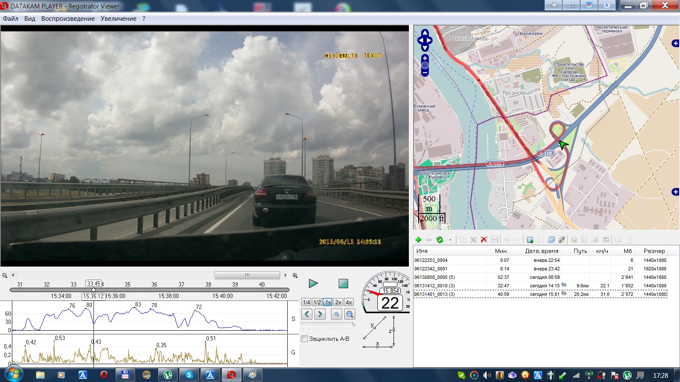The image size is (680, 382).
Task: Click the slider below speed buttons
Action: click(328, 325)
